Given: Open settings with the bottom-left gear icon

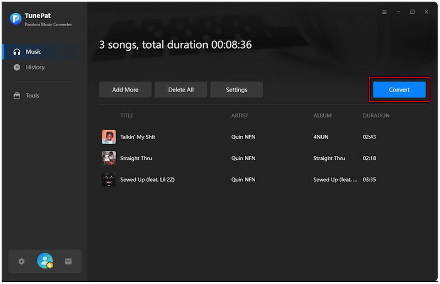Looking at the screenshot, I should pos(21,261).
